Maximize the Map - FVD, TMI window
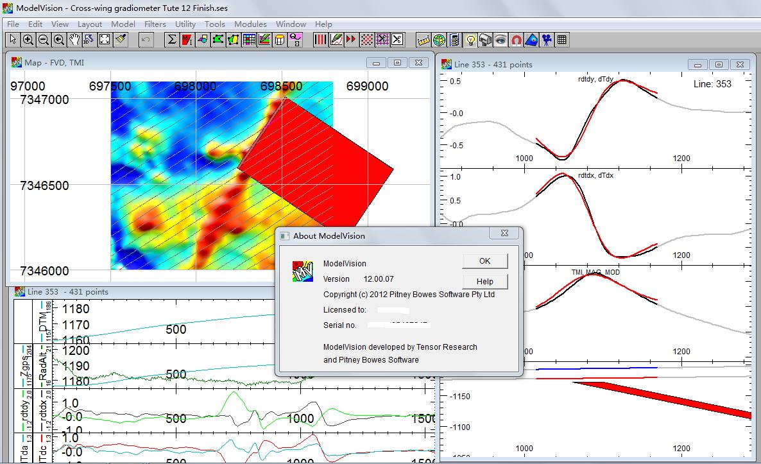 tap(397, 63)
